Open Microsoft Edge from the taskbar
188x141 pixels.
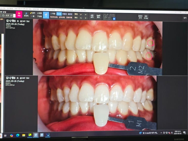(18, 135)
